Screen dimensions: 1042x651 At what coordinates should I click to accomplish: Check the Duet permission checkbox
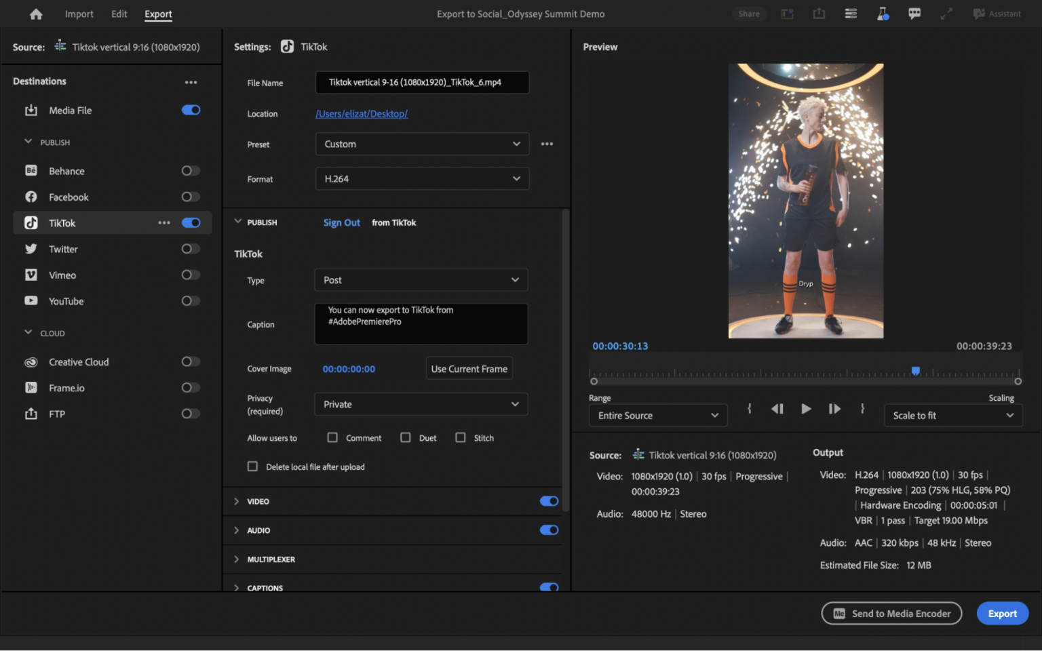[x=406, y=437]
